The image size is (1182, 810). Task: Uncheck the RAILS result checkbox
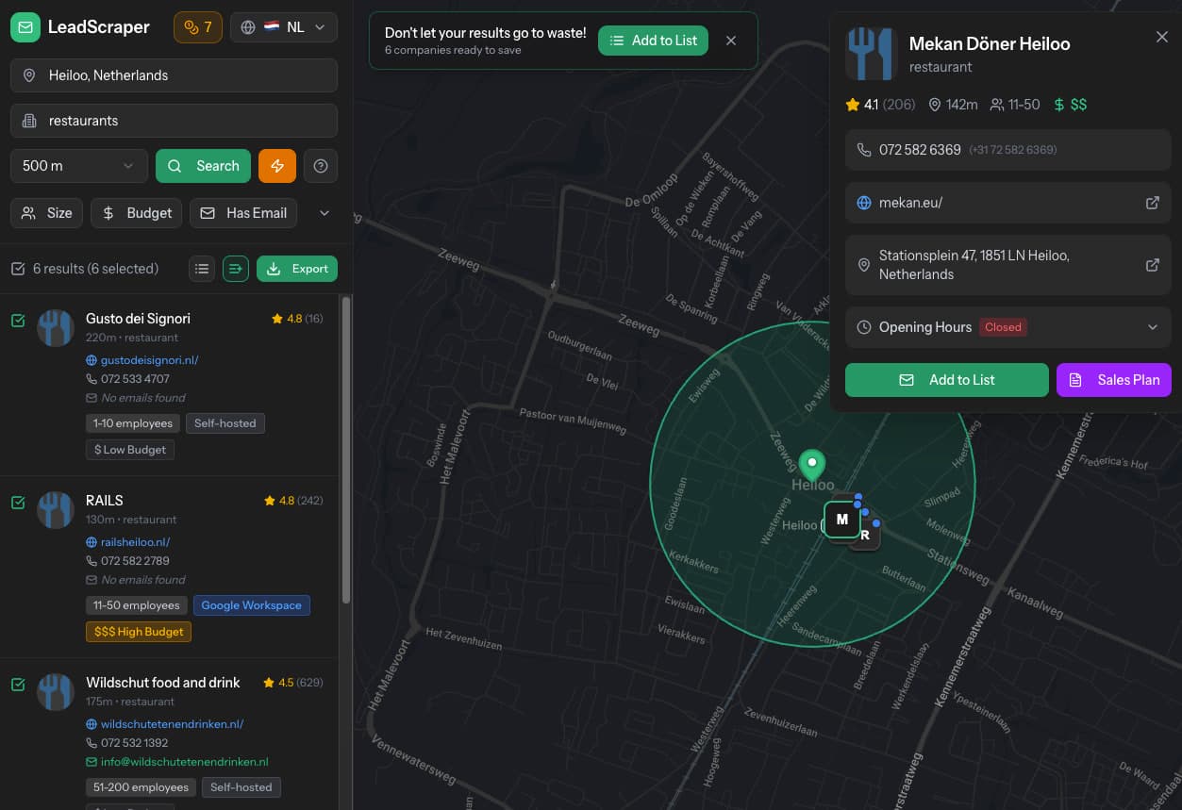point(18,503)
